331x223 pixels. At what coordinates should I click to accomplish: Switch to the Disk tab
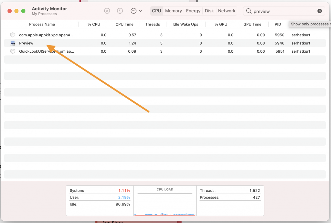coord(209,11)
